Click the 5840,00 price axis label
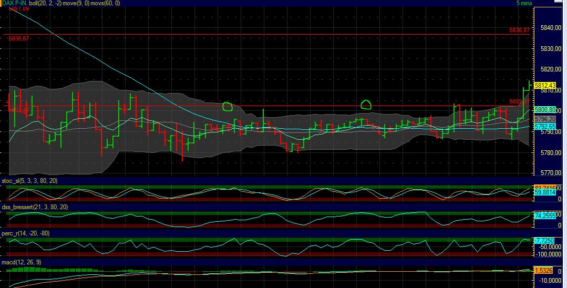Image resolution: width=567 pixels, height=288 pixels. click(x=549, y=28)
